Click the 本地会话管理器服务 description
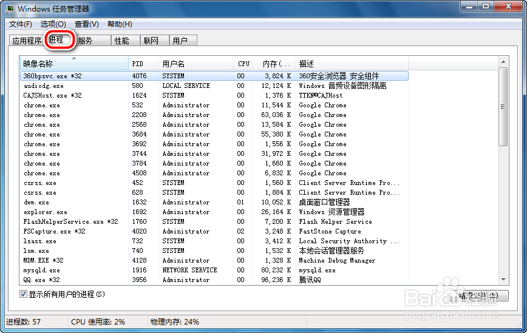Viewport: 527px width, 333px height. (331, 251)
